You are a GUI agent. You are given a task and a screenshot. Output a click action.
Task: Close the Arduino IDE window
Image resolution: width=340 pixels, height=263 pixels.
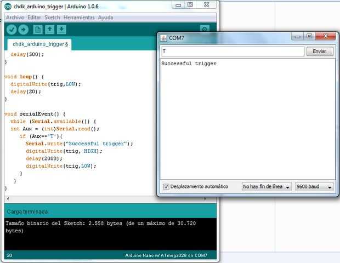206,5
